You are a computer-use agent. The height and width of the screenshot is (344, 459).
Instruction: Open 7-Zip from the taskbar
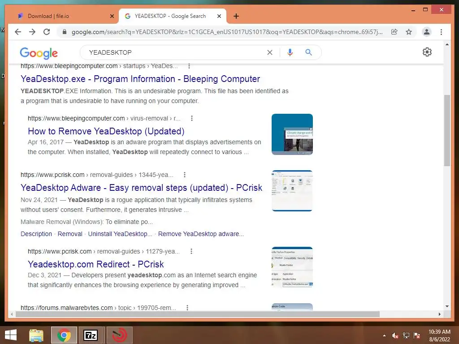pos(91,335)
